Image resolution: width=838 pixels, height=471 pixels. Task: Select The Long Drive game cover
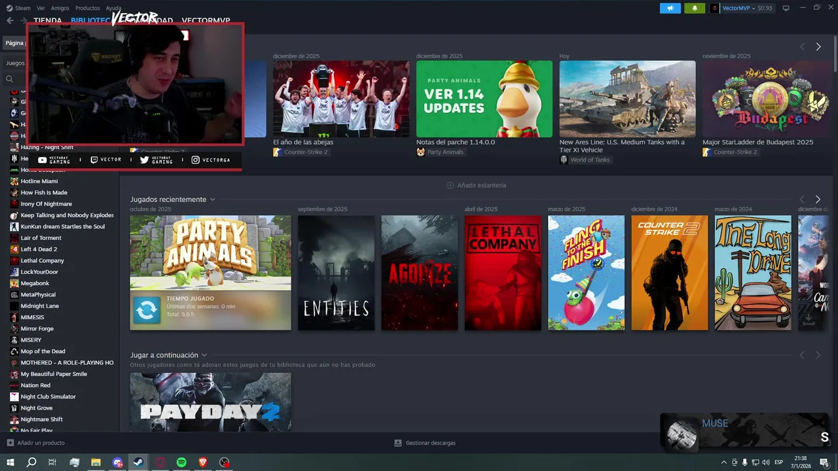click(753, 273)
